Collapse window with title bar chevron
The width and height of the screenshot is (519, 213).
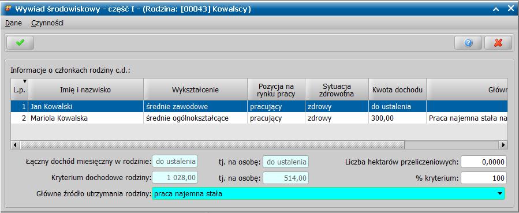(496, 9)
